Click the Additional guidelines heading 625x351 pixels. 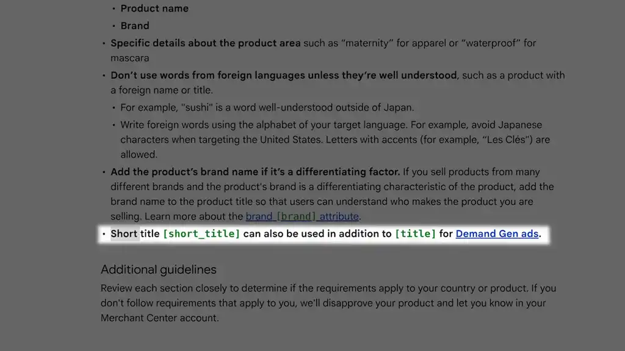click(x=158, y=269)
